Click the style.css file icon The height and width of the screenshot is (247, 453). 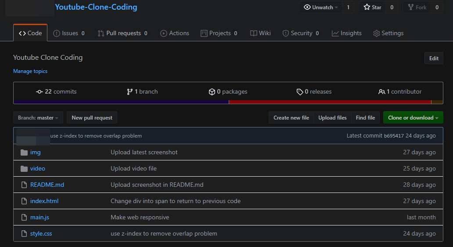[x=24, y=233]
